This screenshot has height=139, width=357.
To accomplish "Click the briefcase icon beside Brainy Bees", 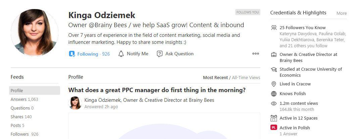I will [x=274, y=55].
